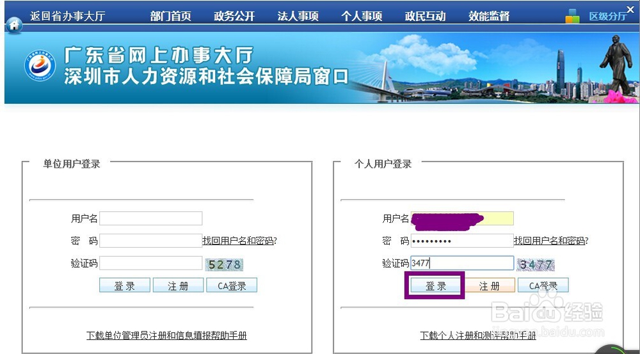Screen dimensions: 640x354
Task: Open 找回用户名和密码 link for 个人用户
Action: click(x=550, y=241)
